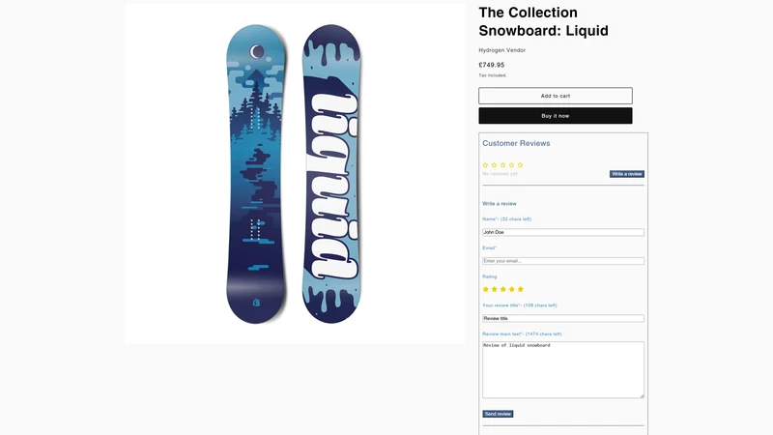Click the review title input field

click(563, 319)
